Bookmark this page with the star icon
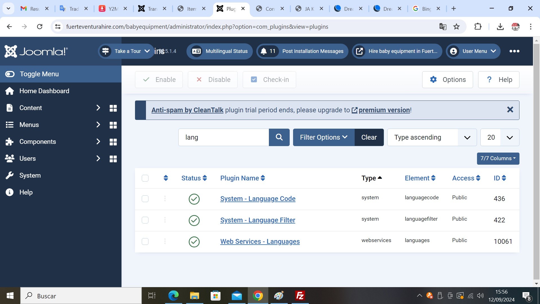This screenshot has width=540, height=304. 456,27
